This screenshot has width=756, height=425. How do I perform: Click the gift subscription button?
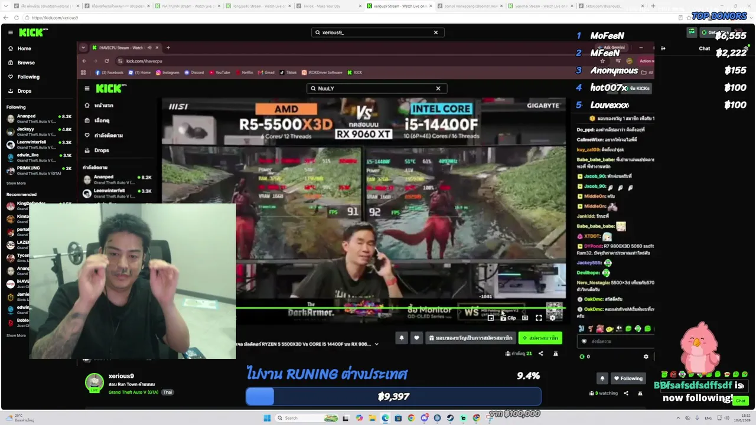click(x=470, y=338)
